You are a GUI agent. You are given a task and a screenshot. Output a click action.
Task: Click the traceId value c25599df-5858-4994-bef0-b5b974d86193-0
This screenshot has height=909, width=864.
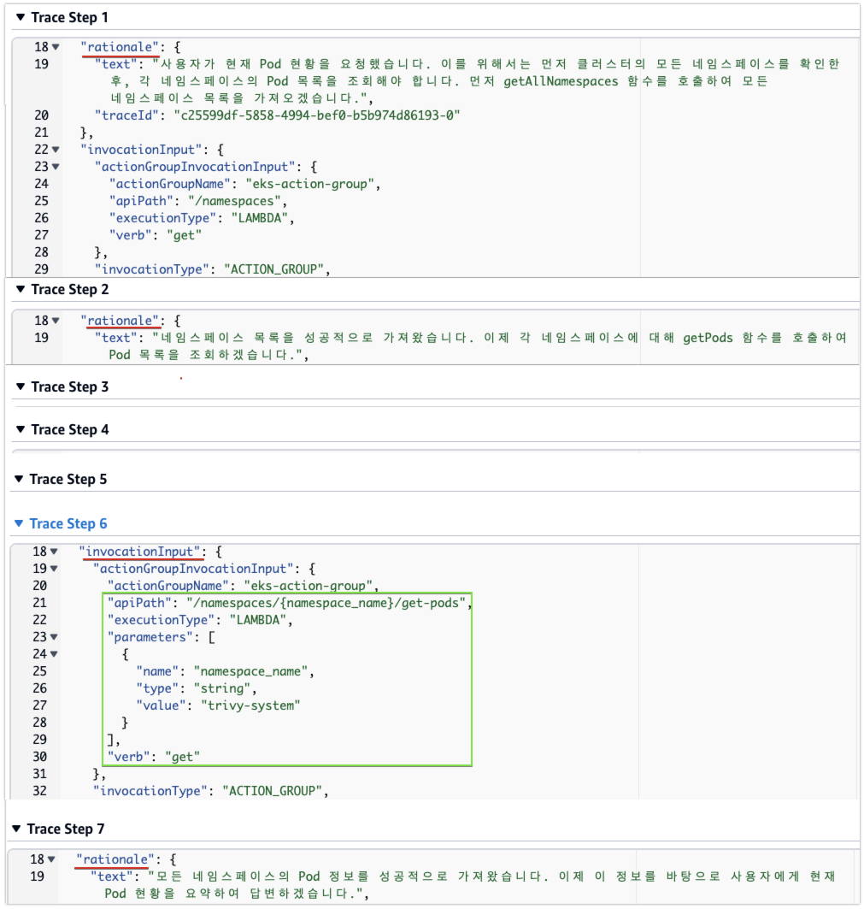click(317, 115)
